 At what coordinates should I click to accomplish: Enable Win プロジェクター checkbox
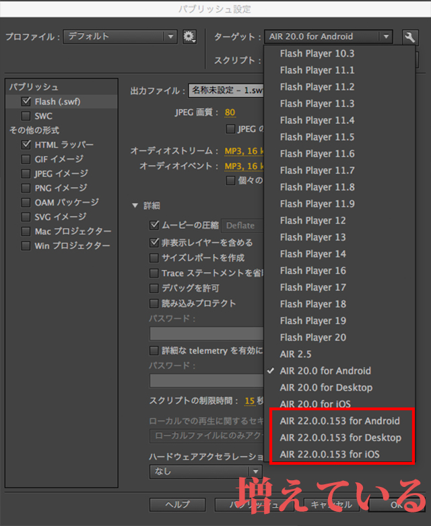click(x=26, y=246)
